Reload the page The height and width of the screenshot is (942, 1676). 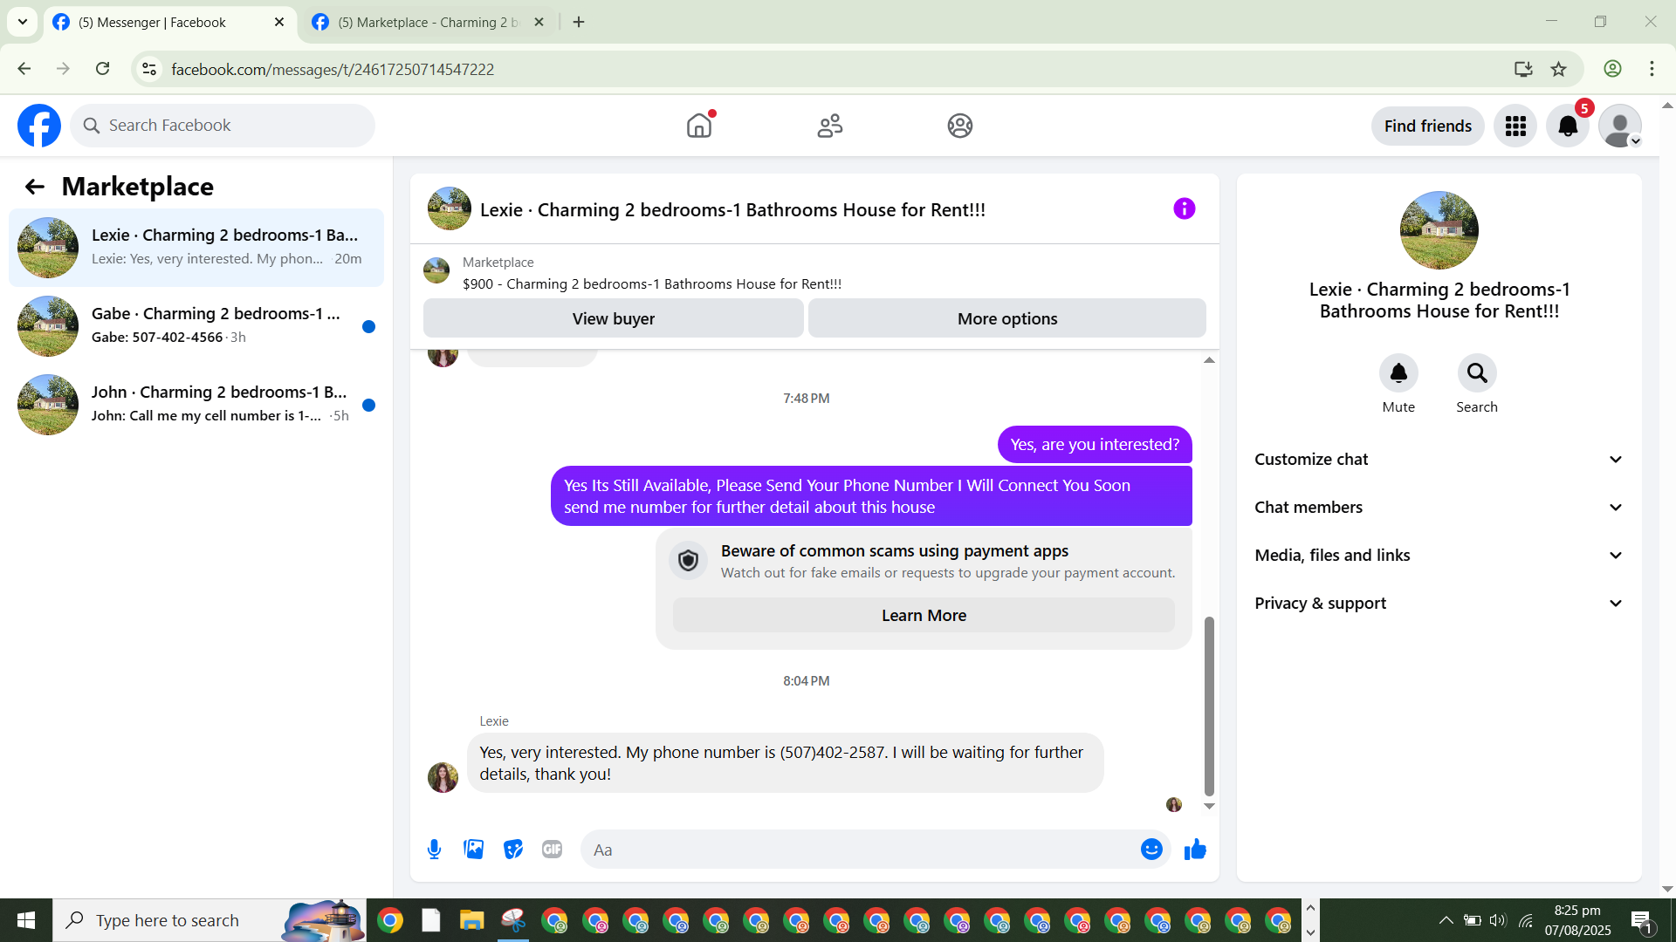[103, 69]
